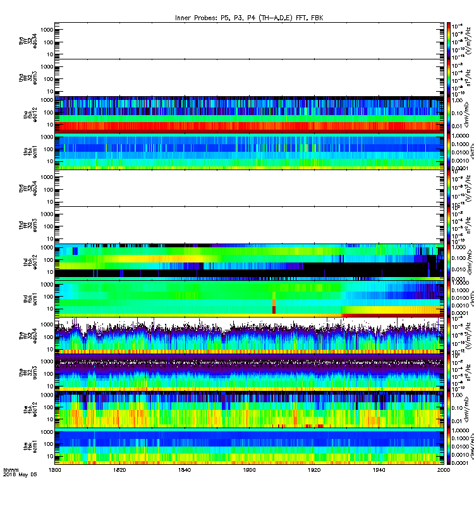Click the the fff edc34 spectrogram panel
The height and width of the screenshot is (506, 474).
[x=249, y=336]
